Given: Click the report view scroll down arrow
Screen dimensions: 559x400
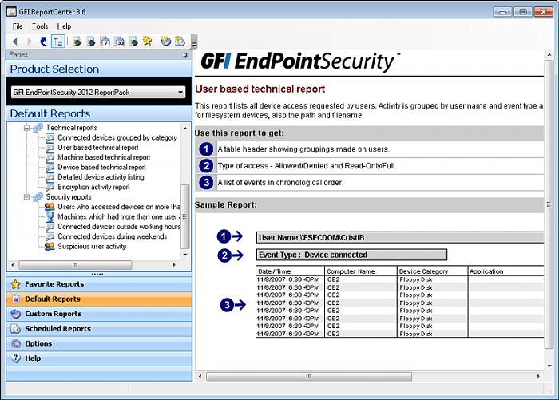Looking at the screenshot, I should [549, 366].
